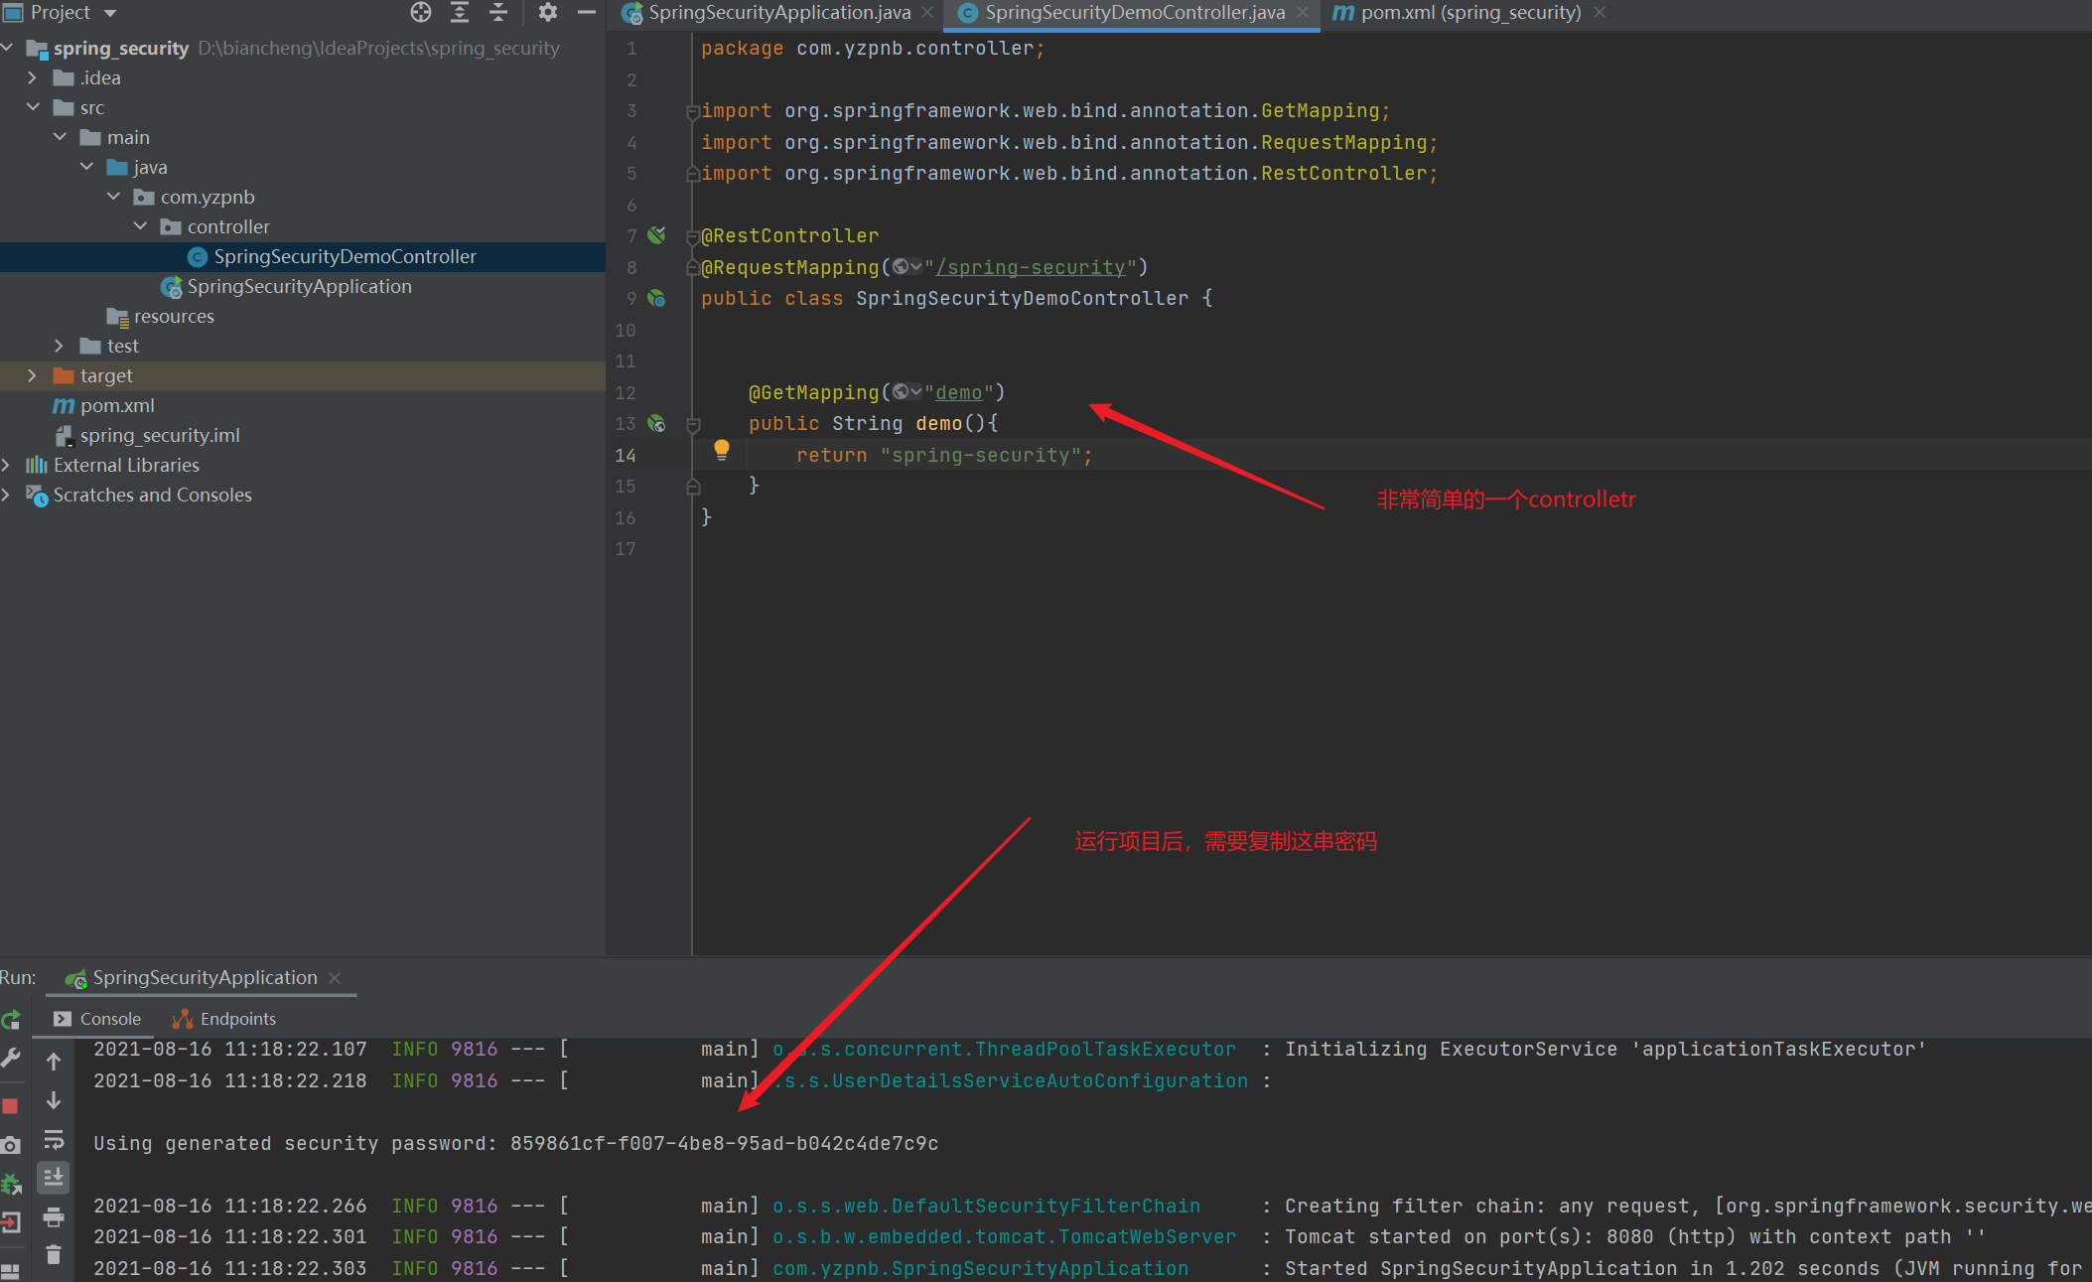Click the print console output icon
Viewport: 2092px width, 1282px height.
(x=54, y=1216)
